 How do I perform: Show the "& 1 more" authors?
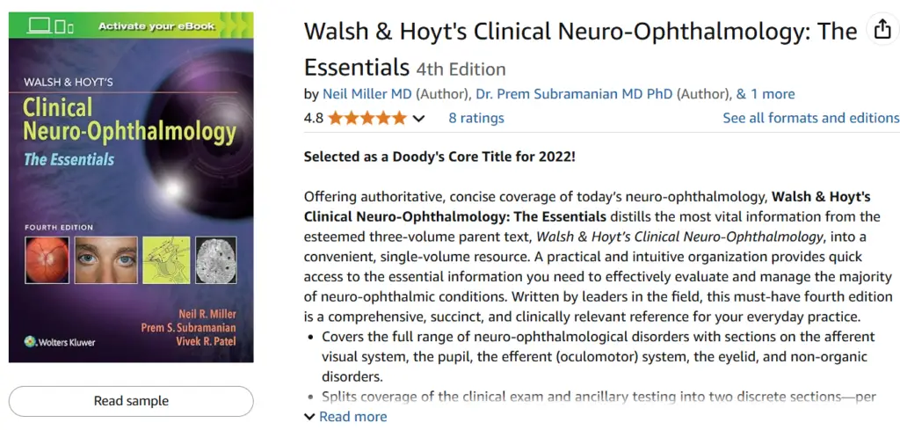click(x=766, y=94)
